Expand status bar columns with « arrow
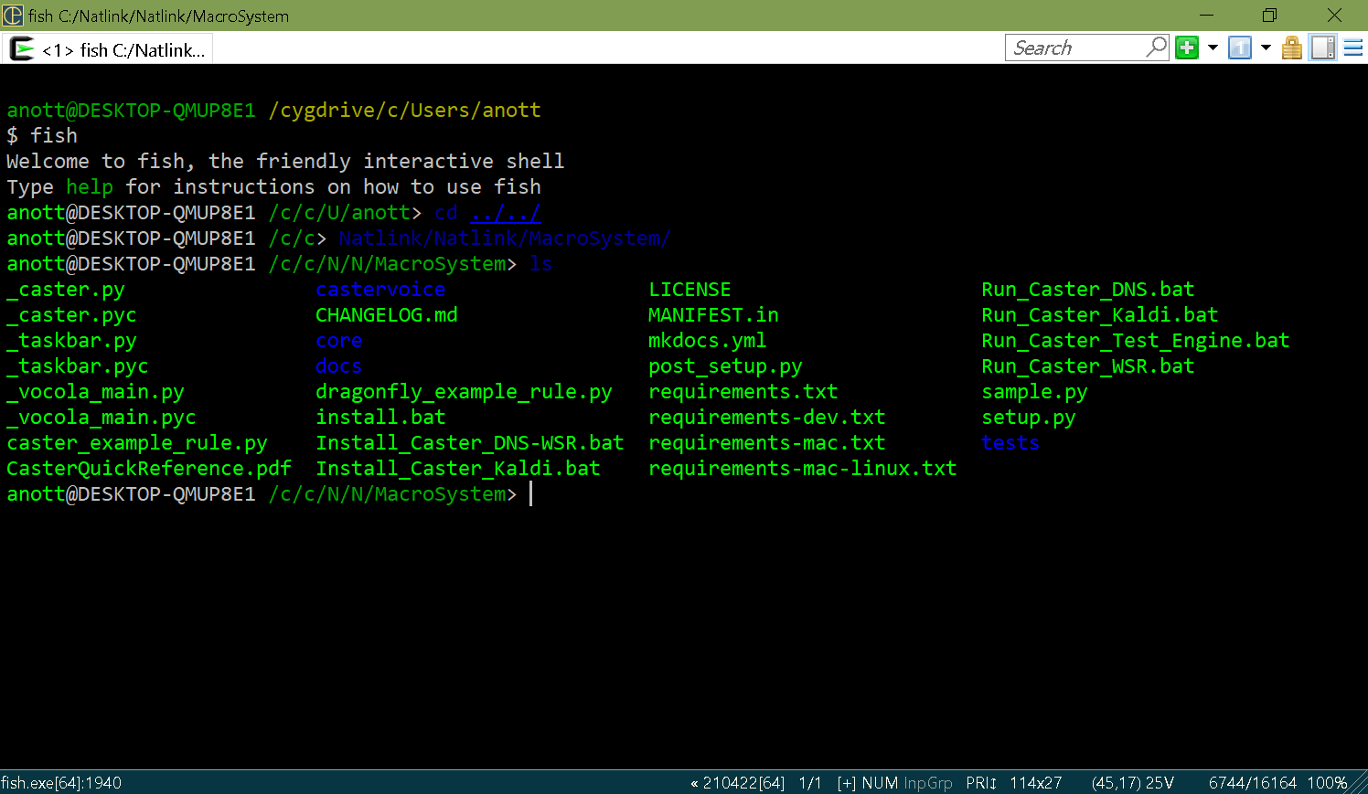The width and height of the screenshot is (1368, 794). click(695, 783)
